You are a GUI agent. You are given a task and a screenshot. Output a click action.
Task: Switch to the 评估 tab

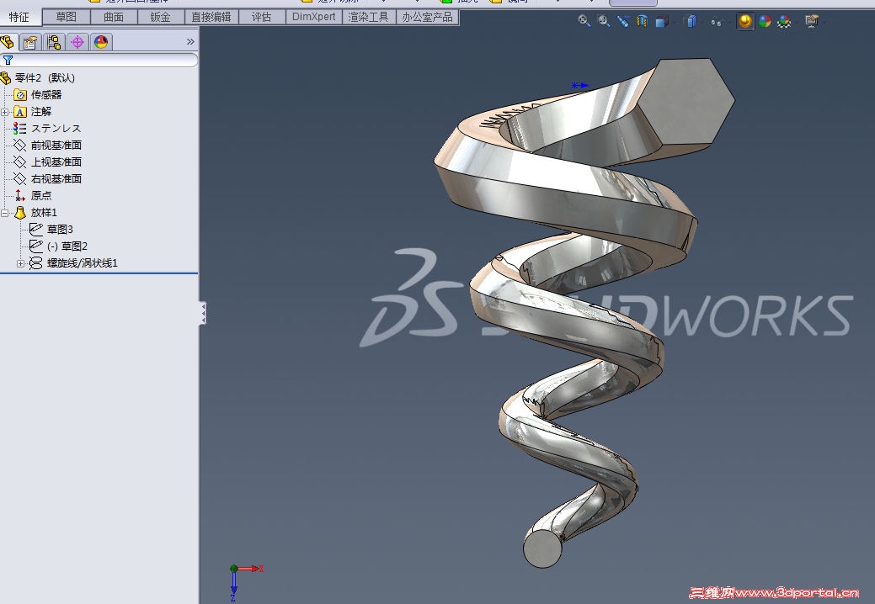click(262, 18)
